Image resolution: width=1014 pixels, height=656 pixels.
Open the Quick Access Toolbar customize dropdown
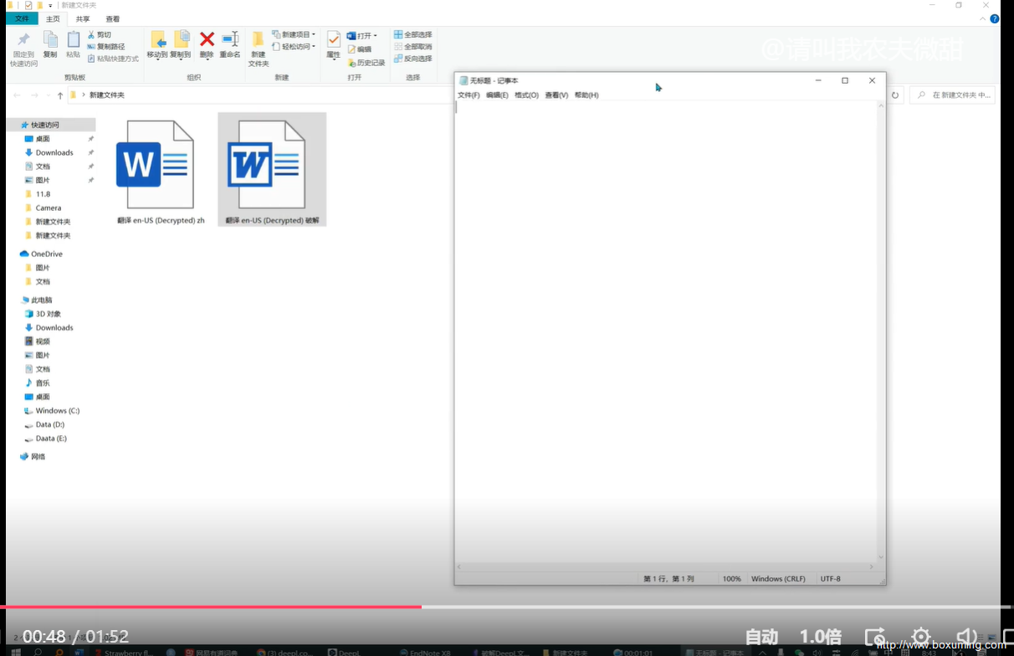point(50,6)
